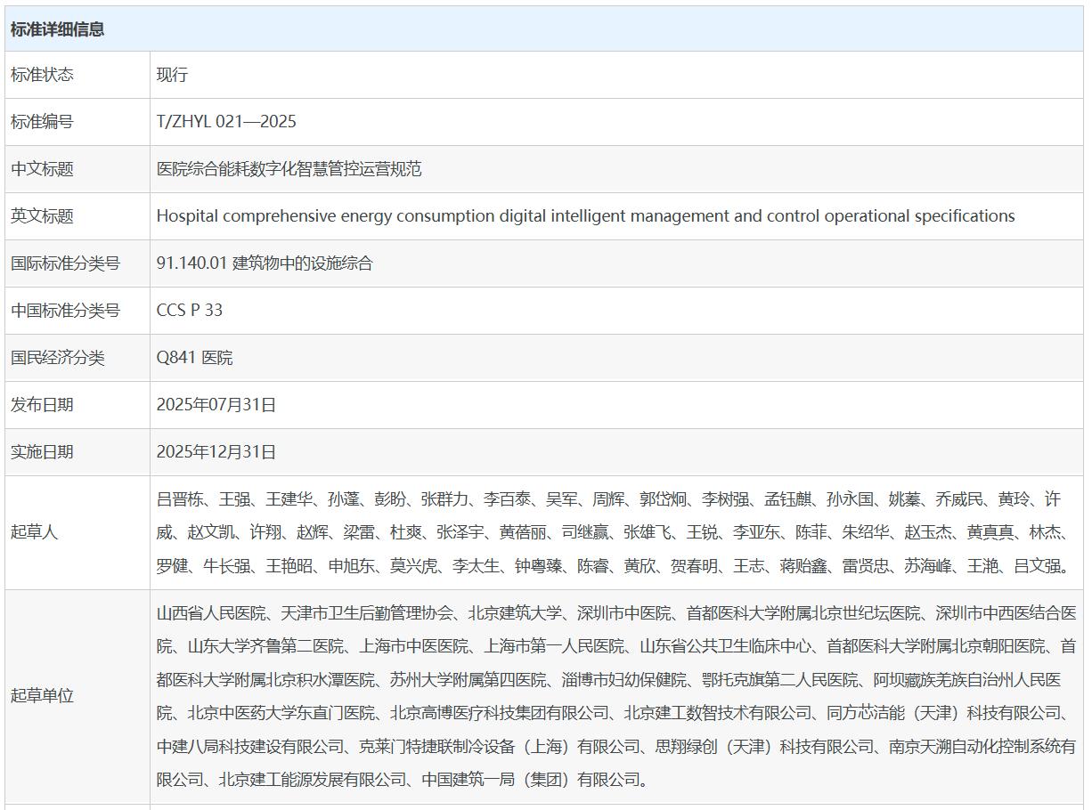
Task: Click 山西省人民医院 in the drafting units
Action: 211,613
